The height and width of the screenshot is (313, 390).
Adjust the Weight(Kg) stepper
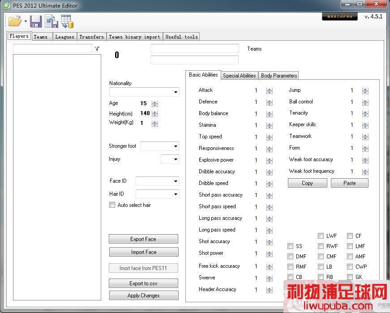coord(155,124)
